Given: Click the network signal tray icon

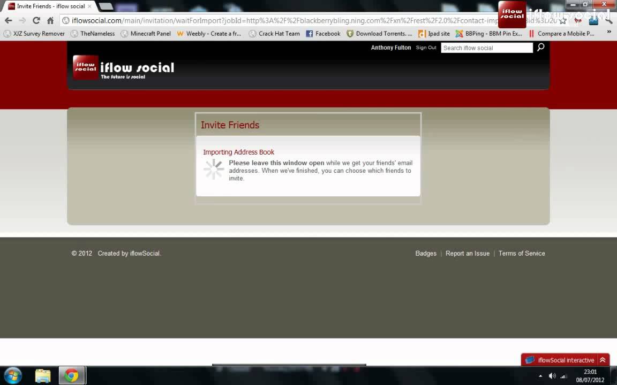Looking at the screenshot, I should 564,376.
